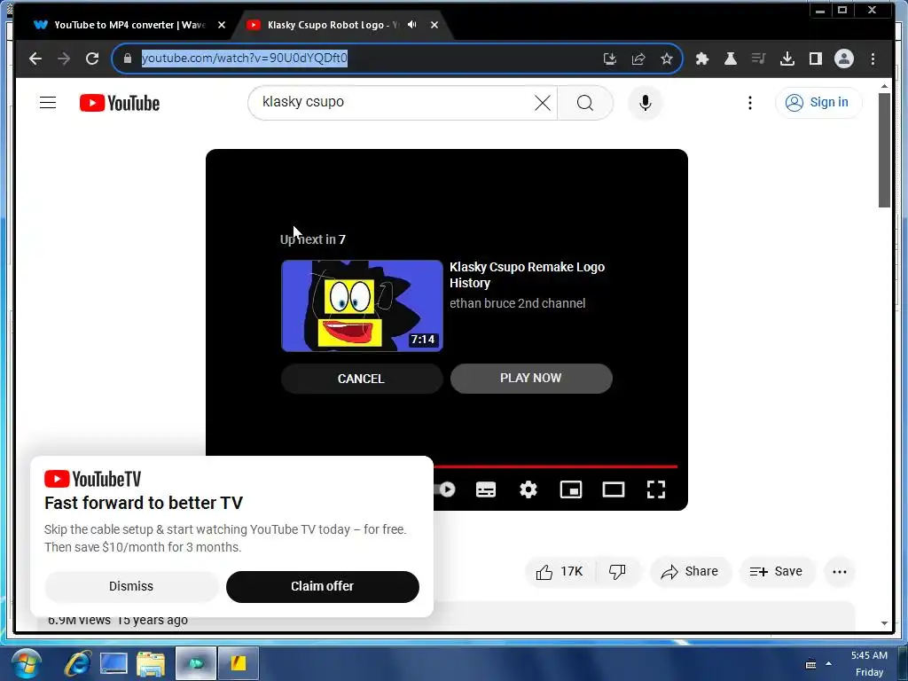
Task: Clear the search query with X
Action: click(543, 103)
